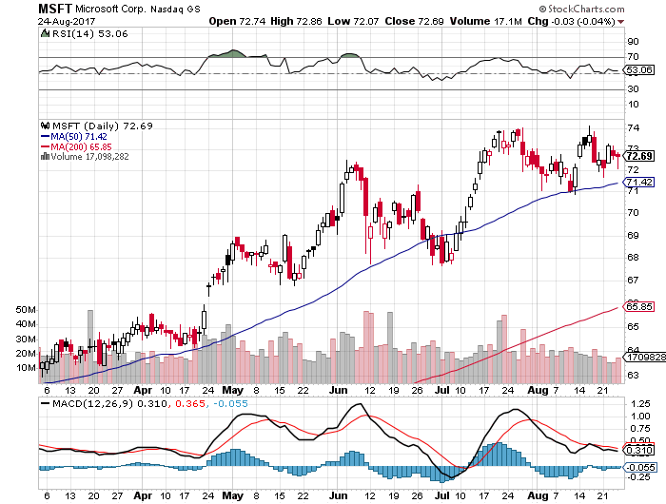Click the black MACD legend line swatch
Viewport: 666px width, 504px height.
(45, 403)
